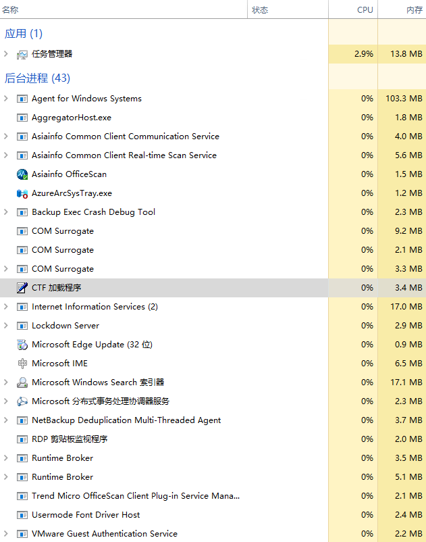Click the Asiainfo Real-time Scan Service icon
The height and width of the screenshot is (542, 426).
click(22, 155)
